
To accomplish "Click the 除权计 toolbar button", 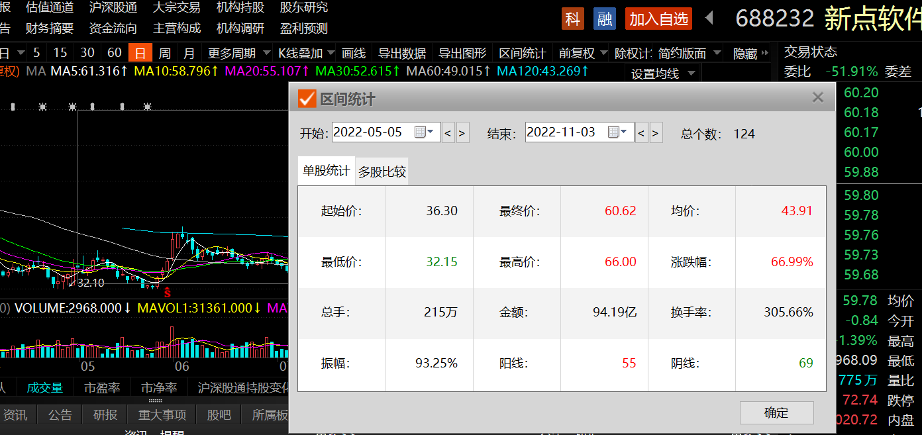I will [x=633, y=53].
